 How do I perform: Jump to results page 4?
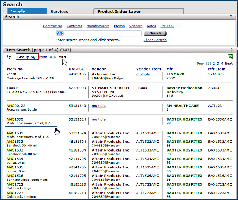coord(222,64)
